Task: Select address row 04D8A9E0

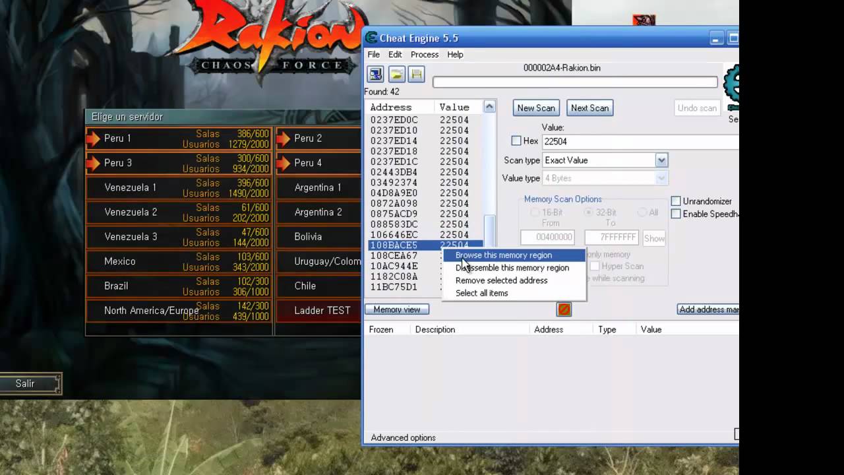Action: coord(425,193)
